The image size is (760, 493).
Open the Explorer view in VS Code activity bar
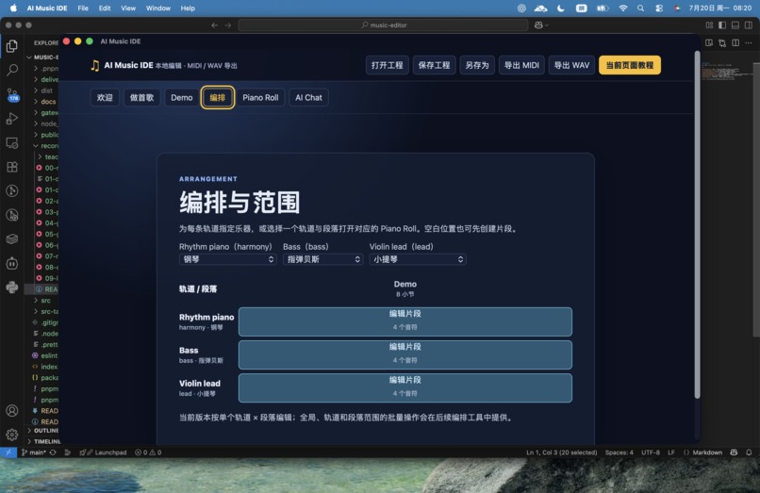click(12, 46)
